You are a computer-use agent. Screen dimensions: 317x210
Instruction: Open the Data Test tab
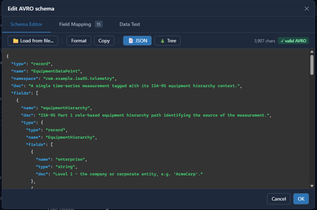(x=130, y=24)
